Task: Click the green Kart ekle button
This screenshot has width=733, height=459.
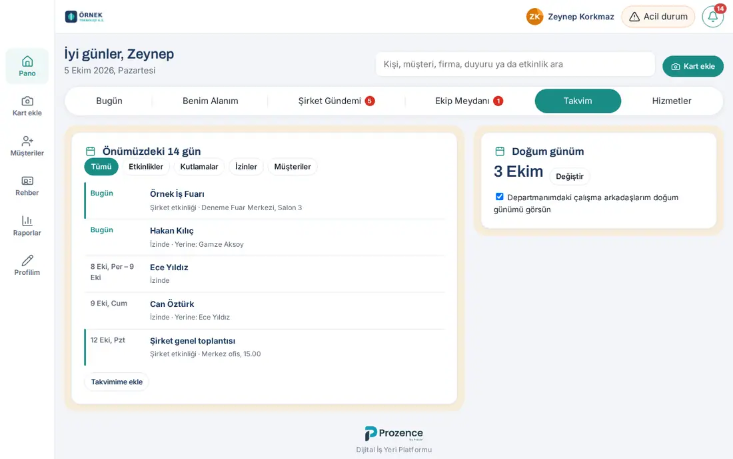Action: (x=693, y=67)
